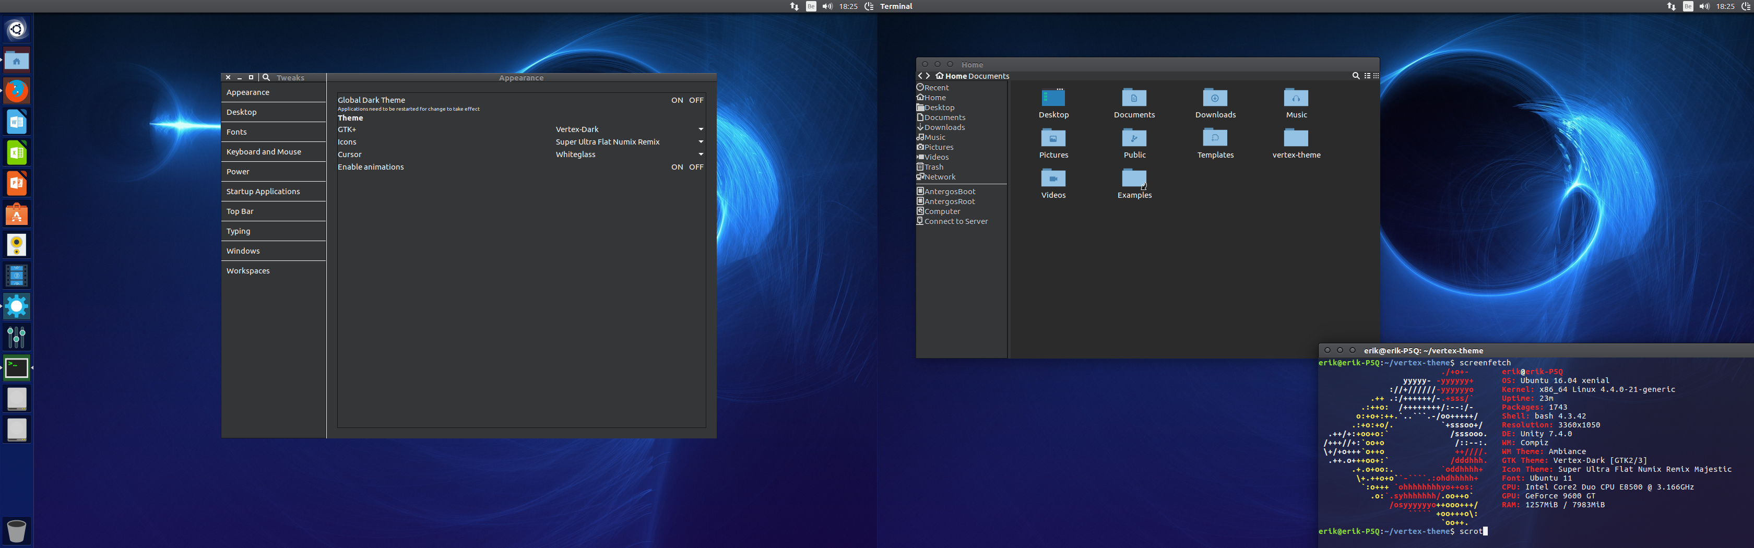The width and height of the screenshot is (1754, 548).
Task: Open the Downloads folder icon in the grid
Action: (x=1215, y=98)
